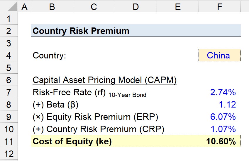
Task: Click the Cost of Equity (ke) label
Action: (x=72, y=141)
